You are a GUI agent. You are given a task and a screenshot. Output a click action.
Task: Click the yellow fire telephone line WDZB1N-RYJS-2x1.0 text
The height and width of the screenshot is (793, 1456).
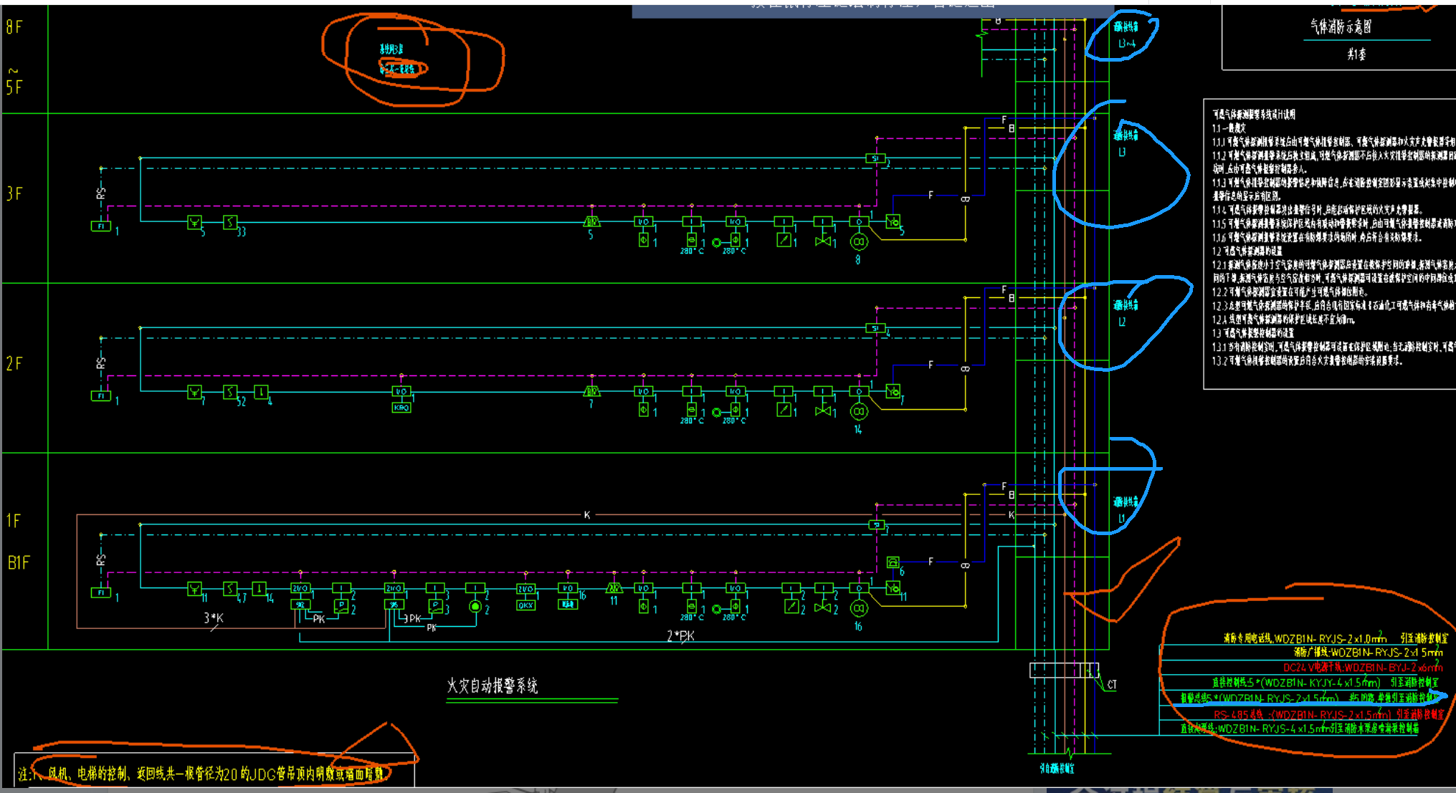1336,638
